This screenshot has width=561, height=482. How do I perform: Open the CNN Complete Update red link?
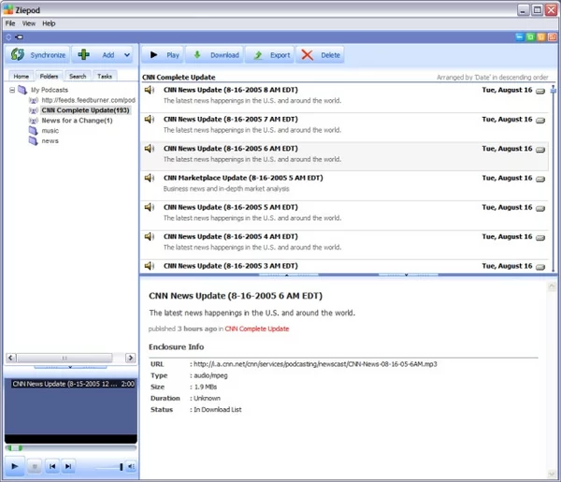tap(257, 329)
